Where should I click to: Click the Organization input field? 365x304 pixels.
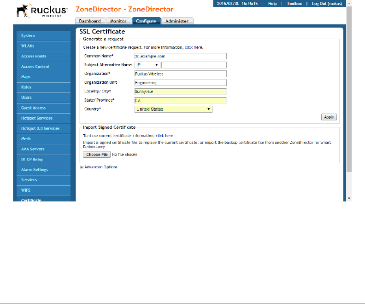180,74
